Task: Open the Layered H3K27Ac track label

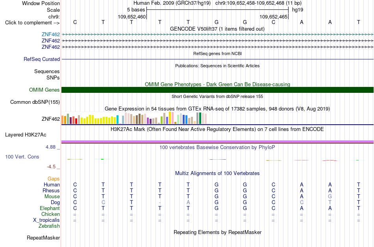Action: pos(26,135)
